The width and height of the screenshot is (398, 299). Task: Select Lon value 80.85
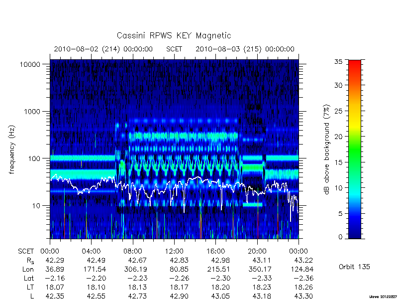point(179,269)
